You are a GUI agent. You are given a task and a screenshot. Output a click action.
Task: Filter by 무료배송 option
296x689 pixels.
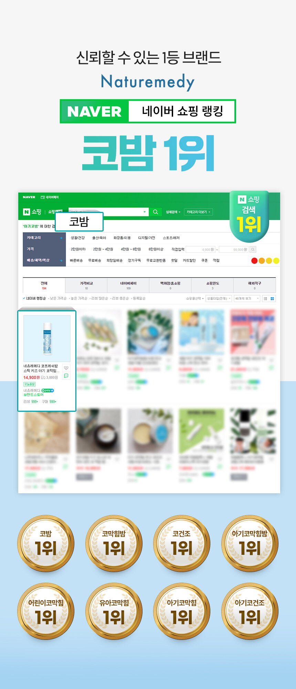coord(94,260)
